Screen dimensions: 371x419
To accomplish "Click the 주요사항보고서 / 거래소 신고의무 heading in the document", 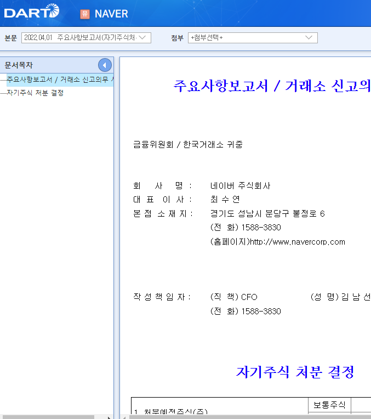I will [272, 86].
